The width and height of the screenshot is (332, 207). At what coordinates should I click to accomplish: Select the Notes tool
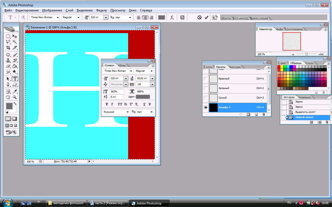(x=8, y=91)
